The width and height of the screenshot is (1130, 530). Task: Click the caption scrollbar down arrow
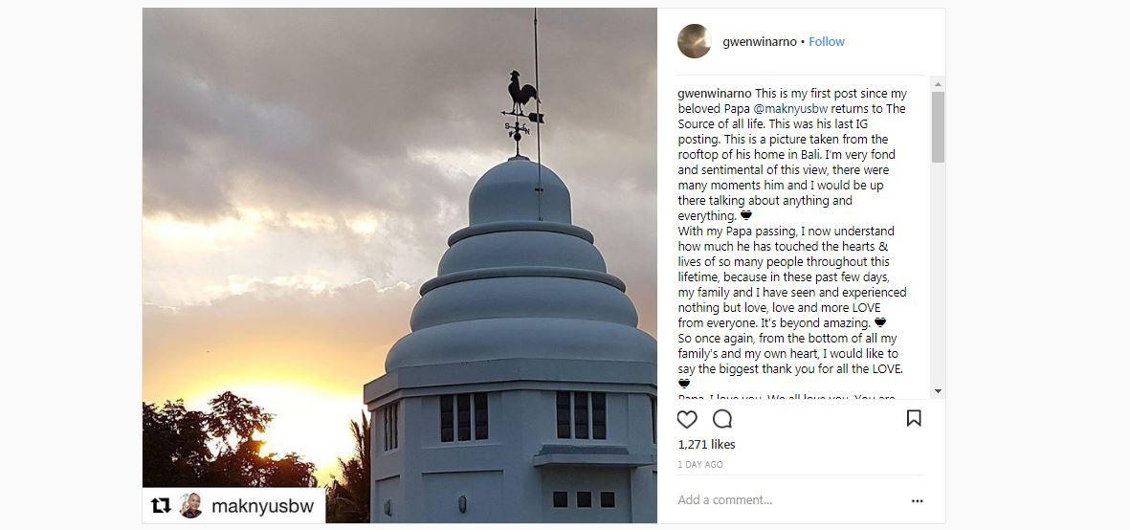(x=938, y=391)
